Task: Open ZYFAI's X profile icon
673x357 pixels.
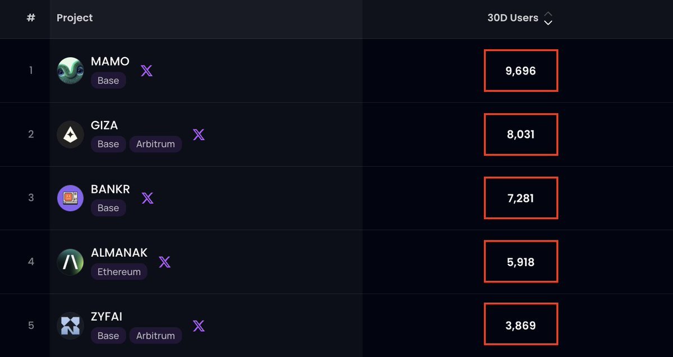Action: point(199,326)
